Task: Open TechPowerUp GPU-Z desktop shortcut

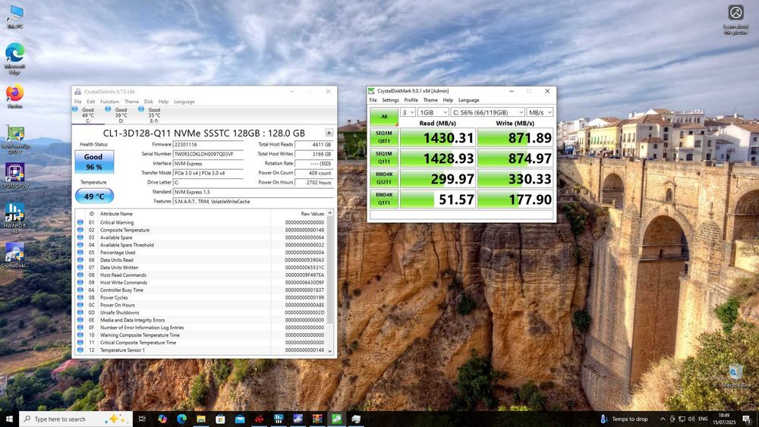Action: tap(15, 140)
